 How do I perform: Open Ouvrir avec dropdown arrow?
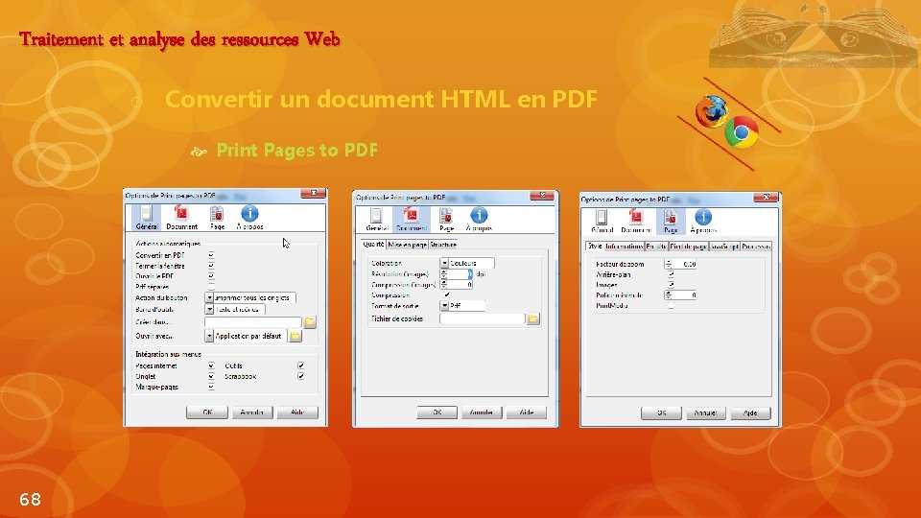coord(209,336)
